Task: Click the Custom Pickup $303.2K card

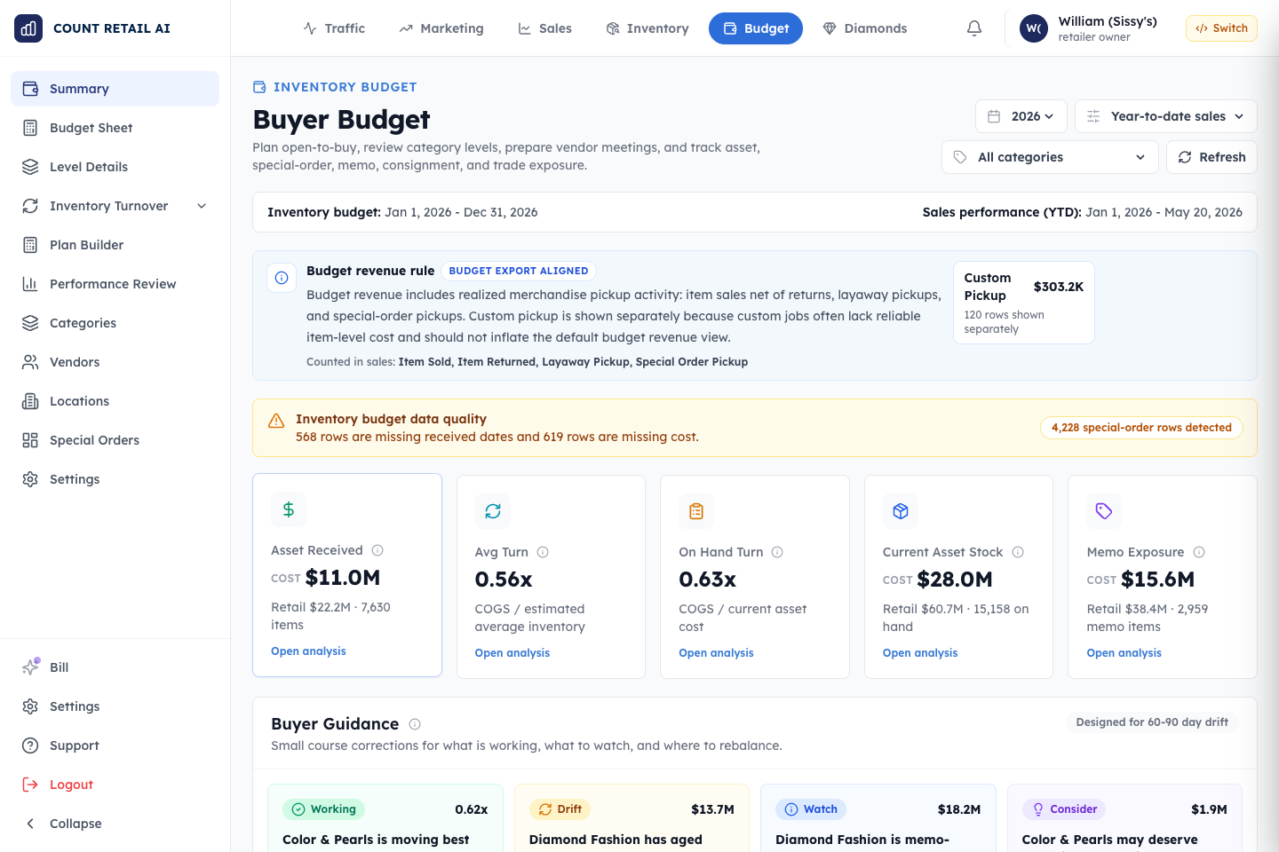Action: pos(1024,303)
